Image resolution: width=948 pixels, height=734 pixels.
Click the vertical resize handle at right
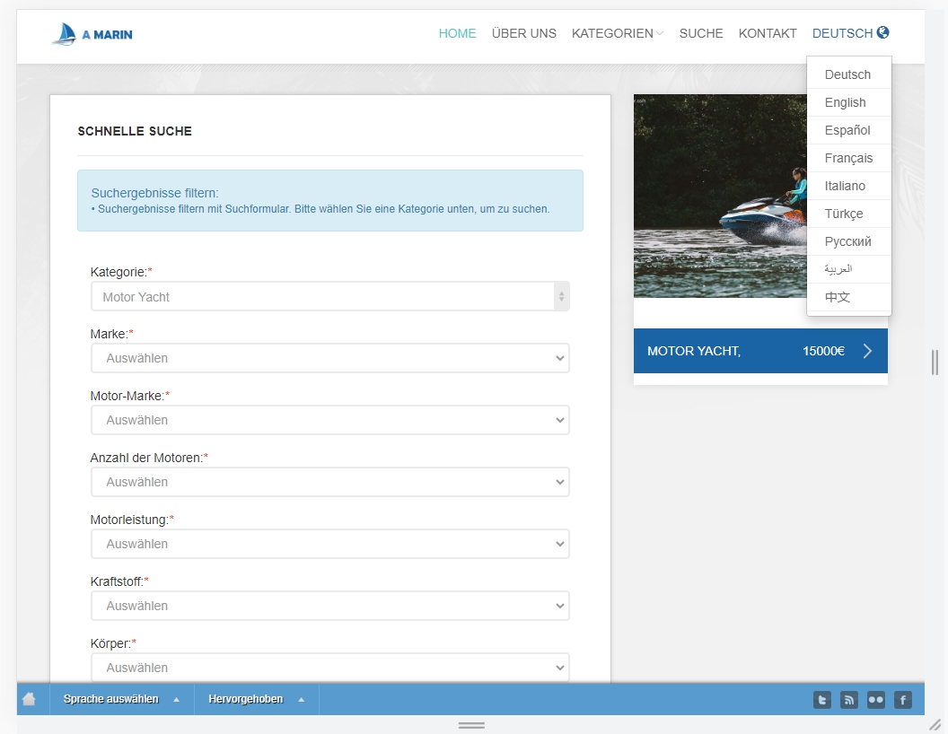point(935,363)
